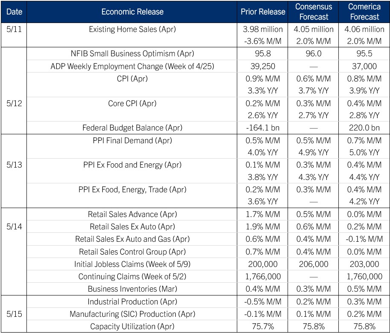Image resolution: width=390 pixels, height=333 pixels.
Task: Click 'Industrial Production (Apr)' label
Action: tap(132, 302)
